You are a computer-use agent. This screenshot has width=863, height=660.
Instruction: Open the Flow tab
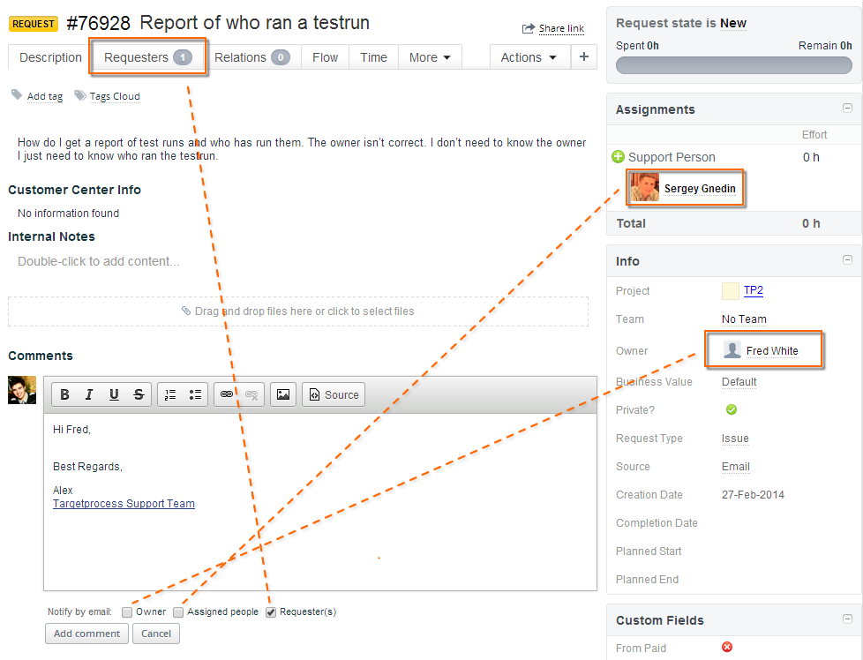325,56
